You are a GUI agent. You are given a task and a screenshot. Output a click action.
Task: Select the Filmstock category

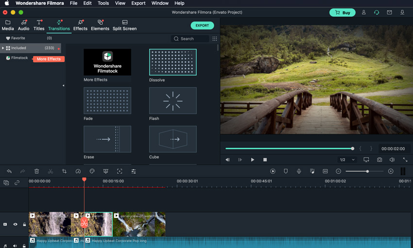[x=17, y=58]
